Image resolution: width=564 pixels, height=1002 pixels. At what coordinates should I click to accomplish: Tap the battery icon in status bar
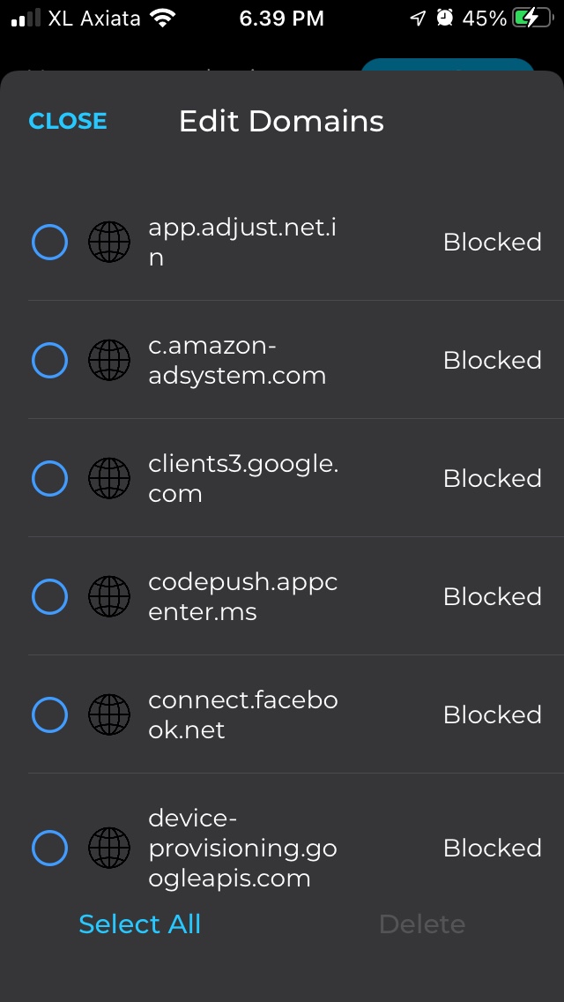pos(532,19)
